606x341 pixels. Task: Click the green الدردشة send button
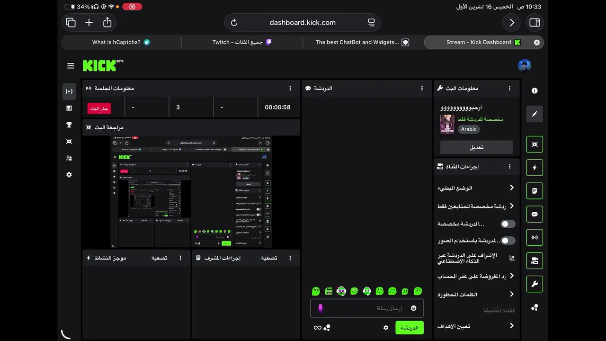click(410, 328)
